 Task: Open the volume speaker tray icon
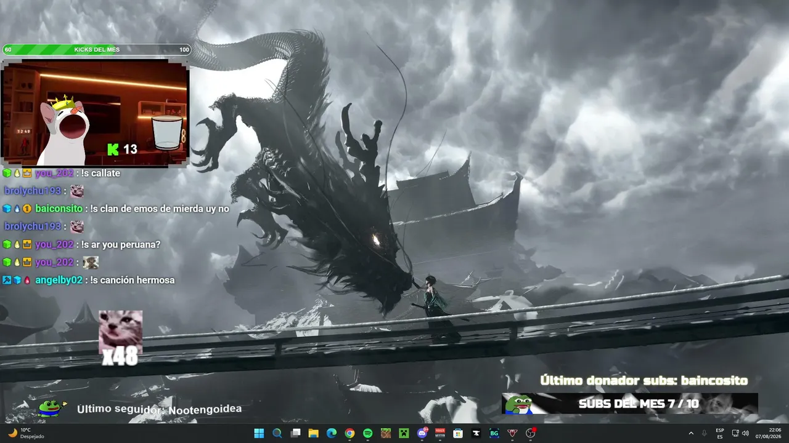click(x=745, y=433)
